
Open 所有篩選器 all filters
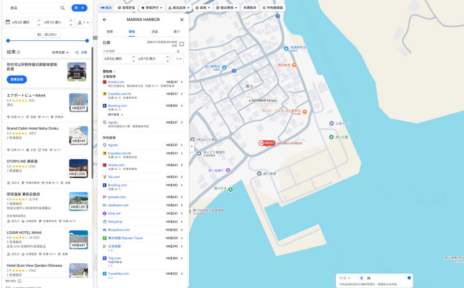(x=273, y=8)
